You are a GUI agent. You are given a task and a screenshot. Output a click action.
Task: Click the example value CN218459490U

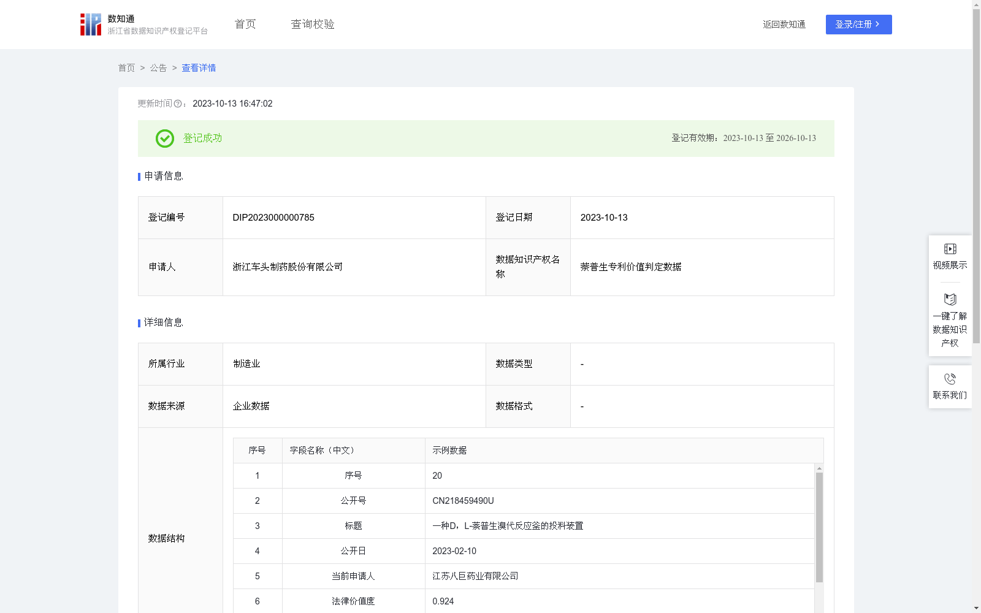[x=463, y=501]
